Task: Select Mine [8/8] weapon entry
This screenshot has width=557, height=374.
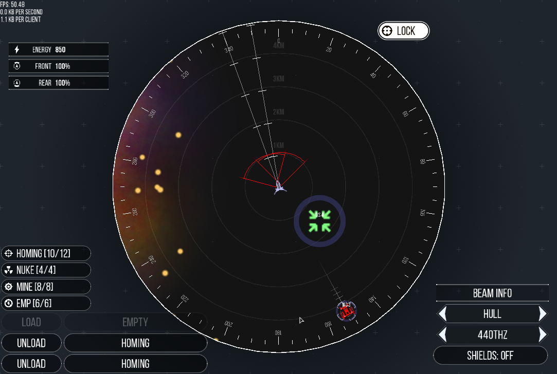Action: click(46, 287)
